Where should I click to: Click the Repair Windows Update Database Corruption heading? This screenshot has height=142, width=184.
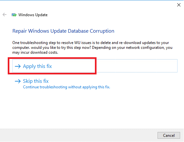(63, 31)
